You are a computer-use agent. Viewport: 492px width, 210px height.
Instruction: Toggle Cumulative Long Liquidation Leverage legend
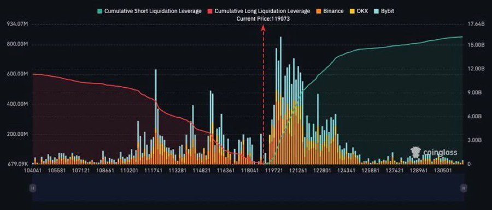[x=259, y=11]
